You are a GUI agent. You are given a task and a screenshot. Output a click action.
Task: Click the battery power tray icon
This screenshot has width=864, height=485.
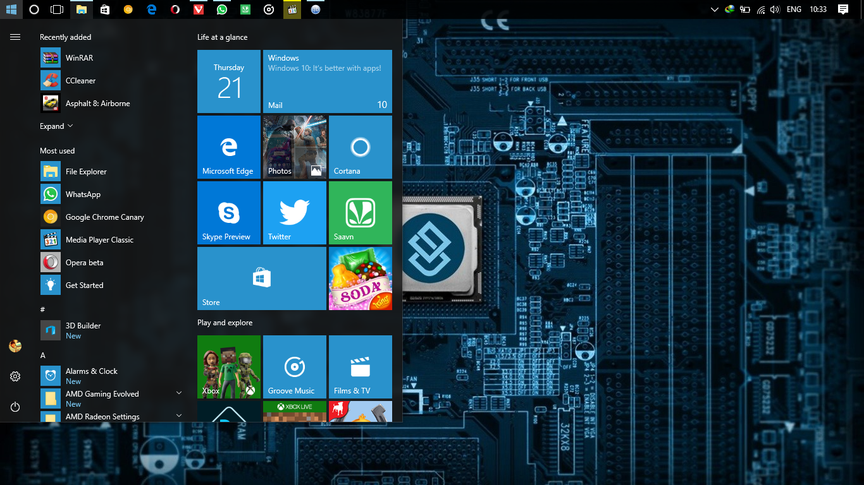745,9
